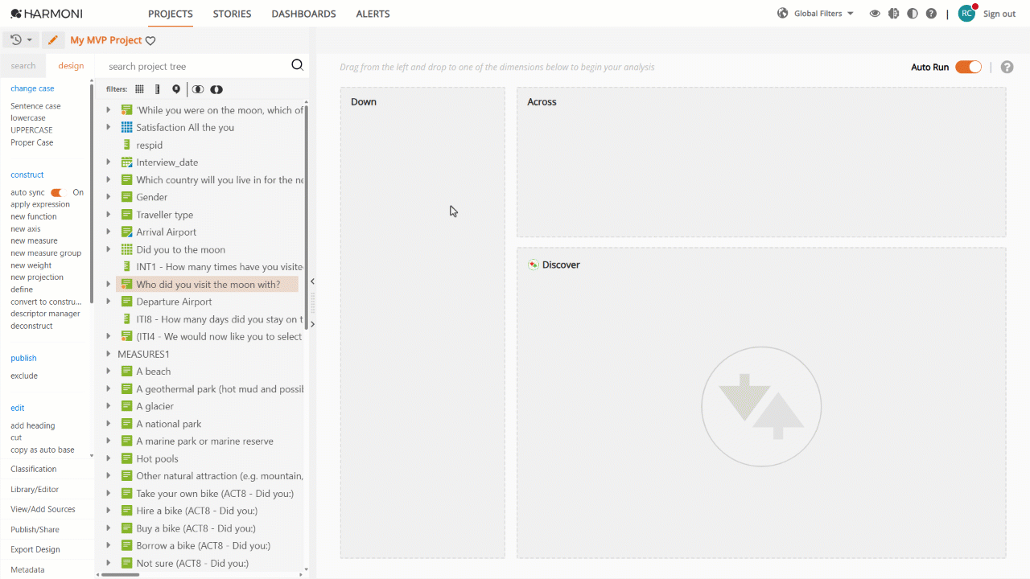Click the Sentence case option
Image resolution: width=1030 pixels, height=579 pixels.
click(35, 106)
